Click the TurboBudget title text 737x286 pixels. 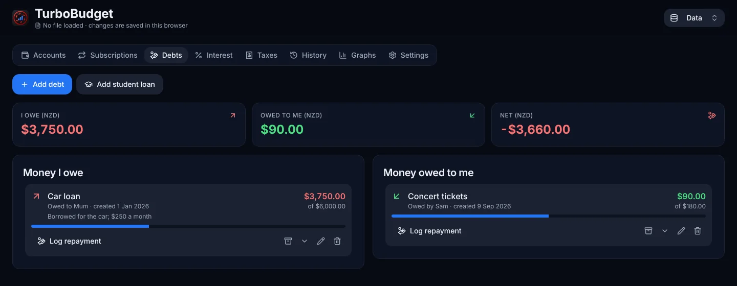(74, 13)
